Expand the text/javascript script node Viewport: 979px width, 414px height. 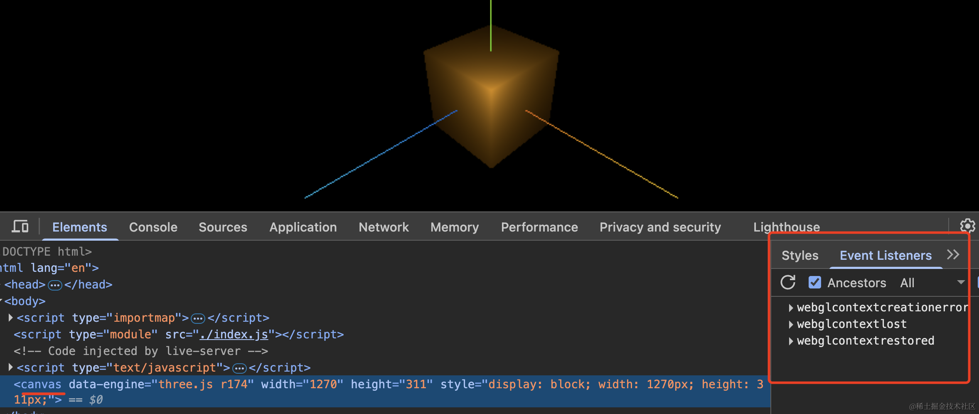coord(11,368)
